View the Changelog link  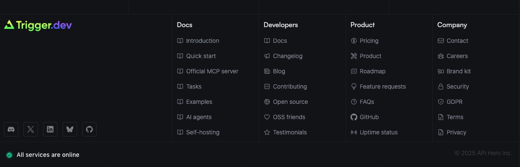[287, 56]
